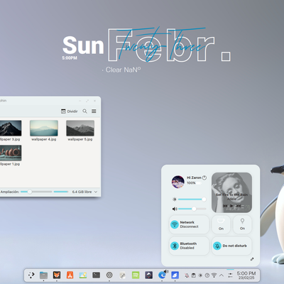This screenshot has width=284, height=284.
Task: Toggle the coffee cup caffeine On tile
Action: point(221,224)
